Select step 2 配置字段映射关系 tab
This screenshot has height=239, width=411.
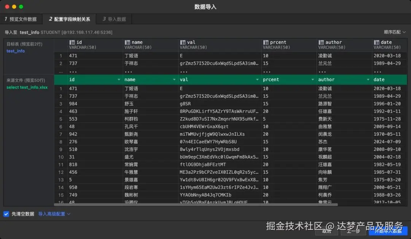tap(70, 19)
